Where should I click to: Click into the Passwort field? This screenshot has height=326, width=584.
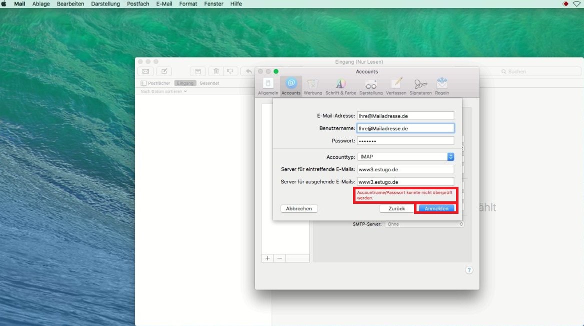(405, 141)
